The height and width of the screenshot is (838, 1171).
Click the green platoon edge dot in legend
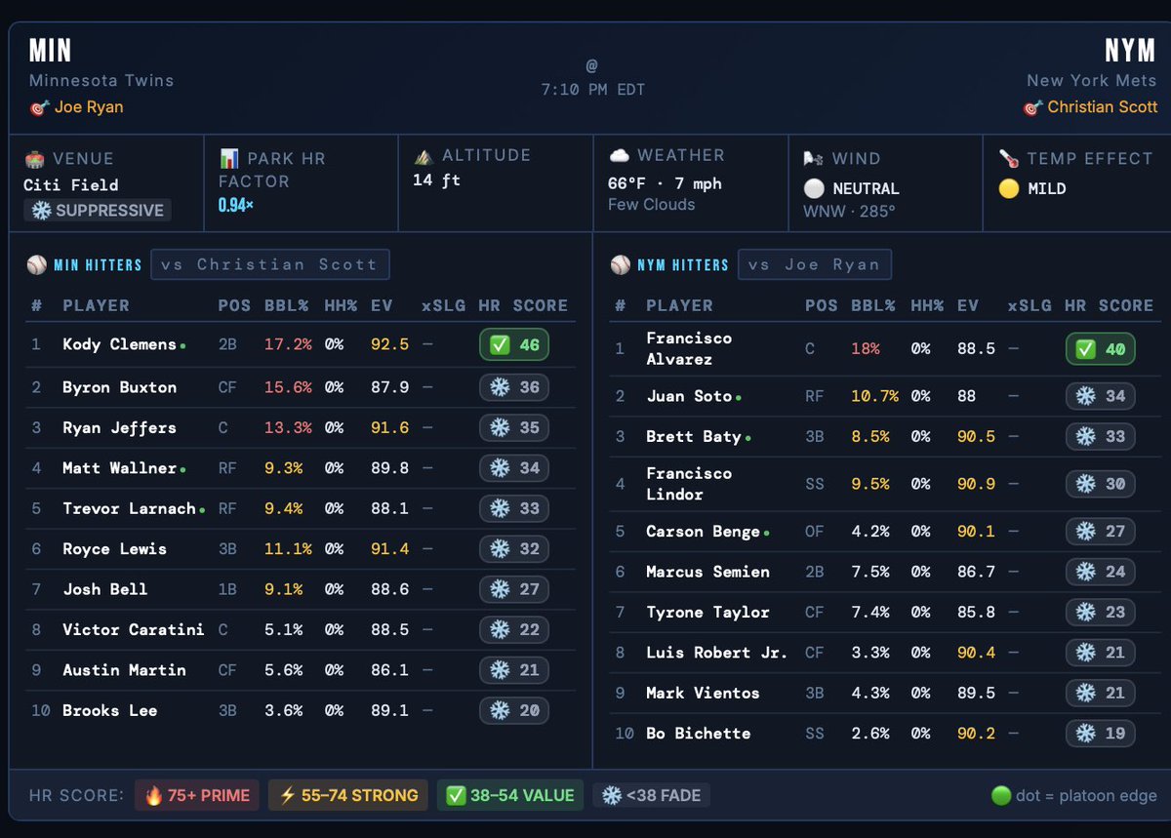click(x=1001, y=795)
